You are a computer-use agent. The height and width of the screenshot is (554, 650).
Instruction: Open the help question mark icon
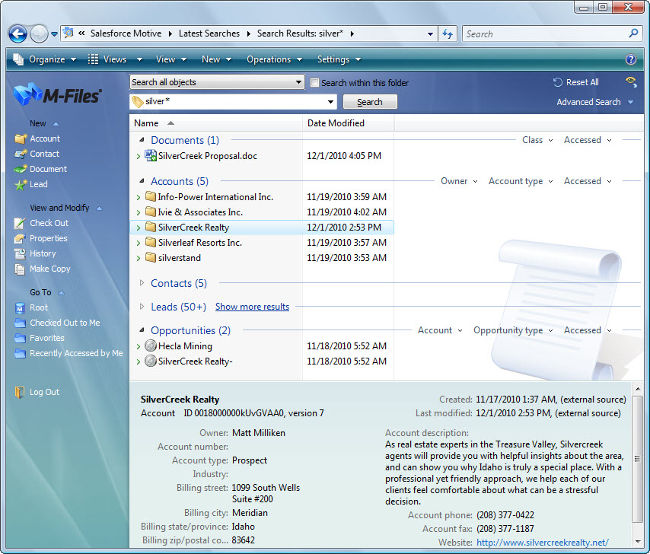tap(630, 59)
